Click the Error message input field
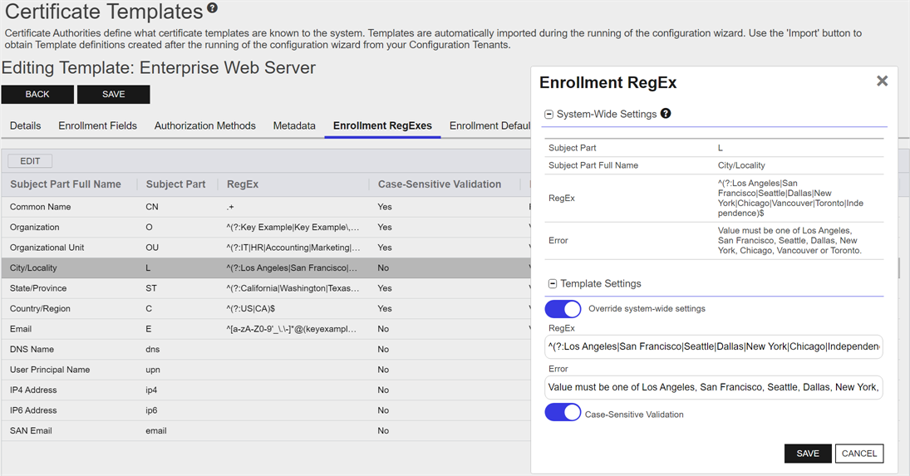Image resolution: width=910 pixels, height=476 pixels. [713, 387]
